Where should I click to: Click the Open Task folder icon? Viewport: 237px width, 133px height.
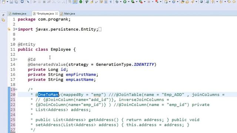tap(187, 1)
